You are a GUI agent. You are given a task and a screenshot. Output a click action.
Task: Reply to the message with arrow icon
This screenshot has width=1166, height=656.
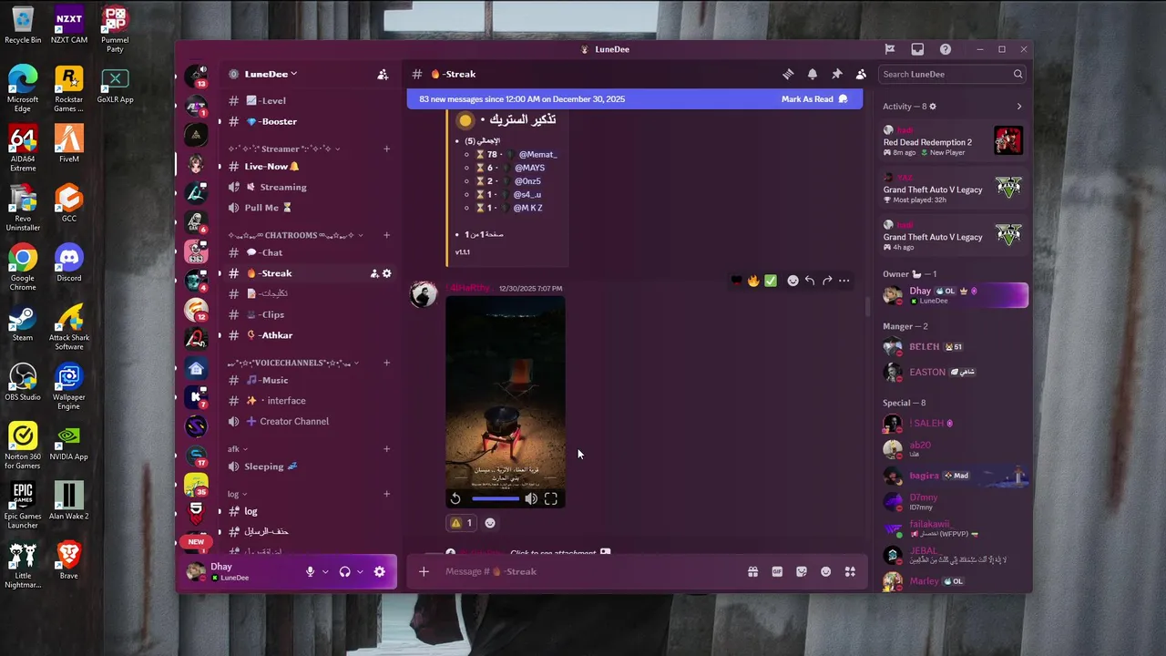810,281
